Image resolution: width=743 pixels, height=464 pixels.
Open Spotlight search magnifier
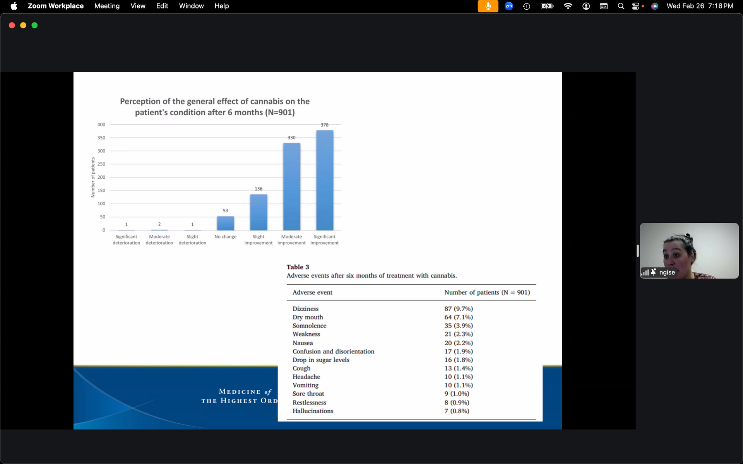coord(621,6)
